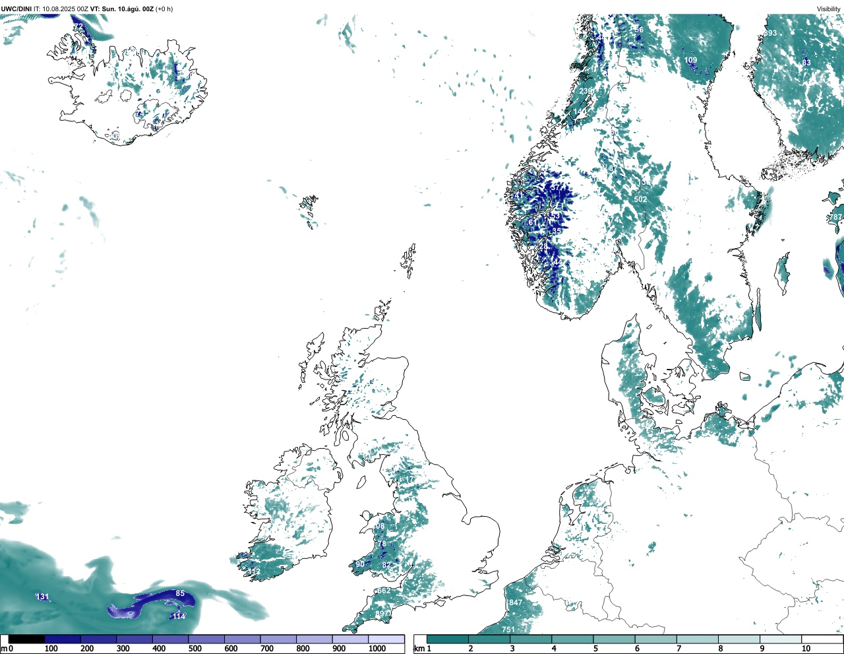
Task: Click the black 0–100 m legend swatch
Action: (26, 639)
